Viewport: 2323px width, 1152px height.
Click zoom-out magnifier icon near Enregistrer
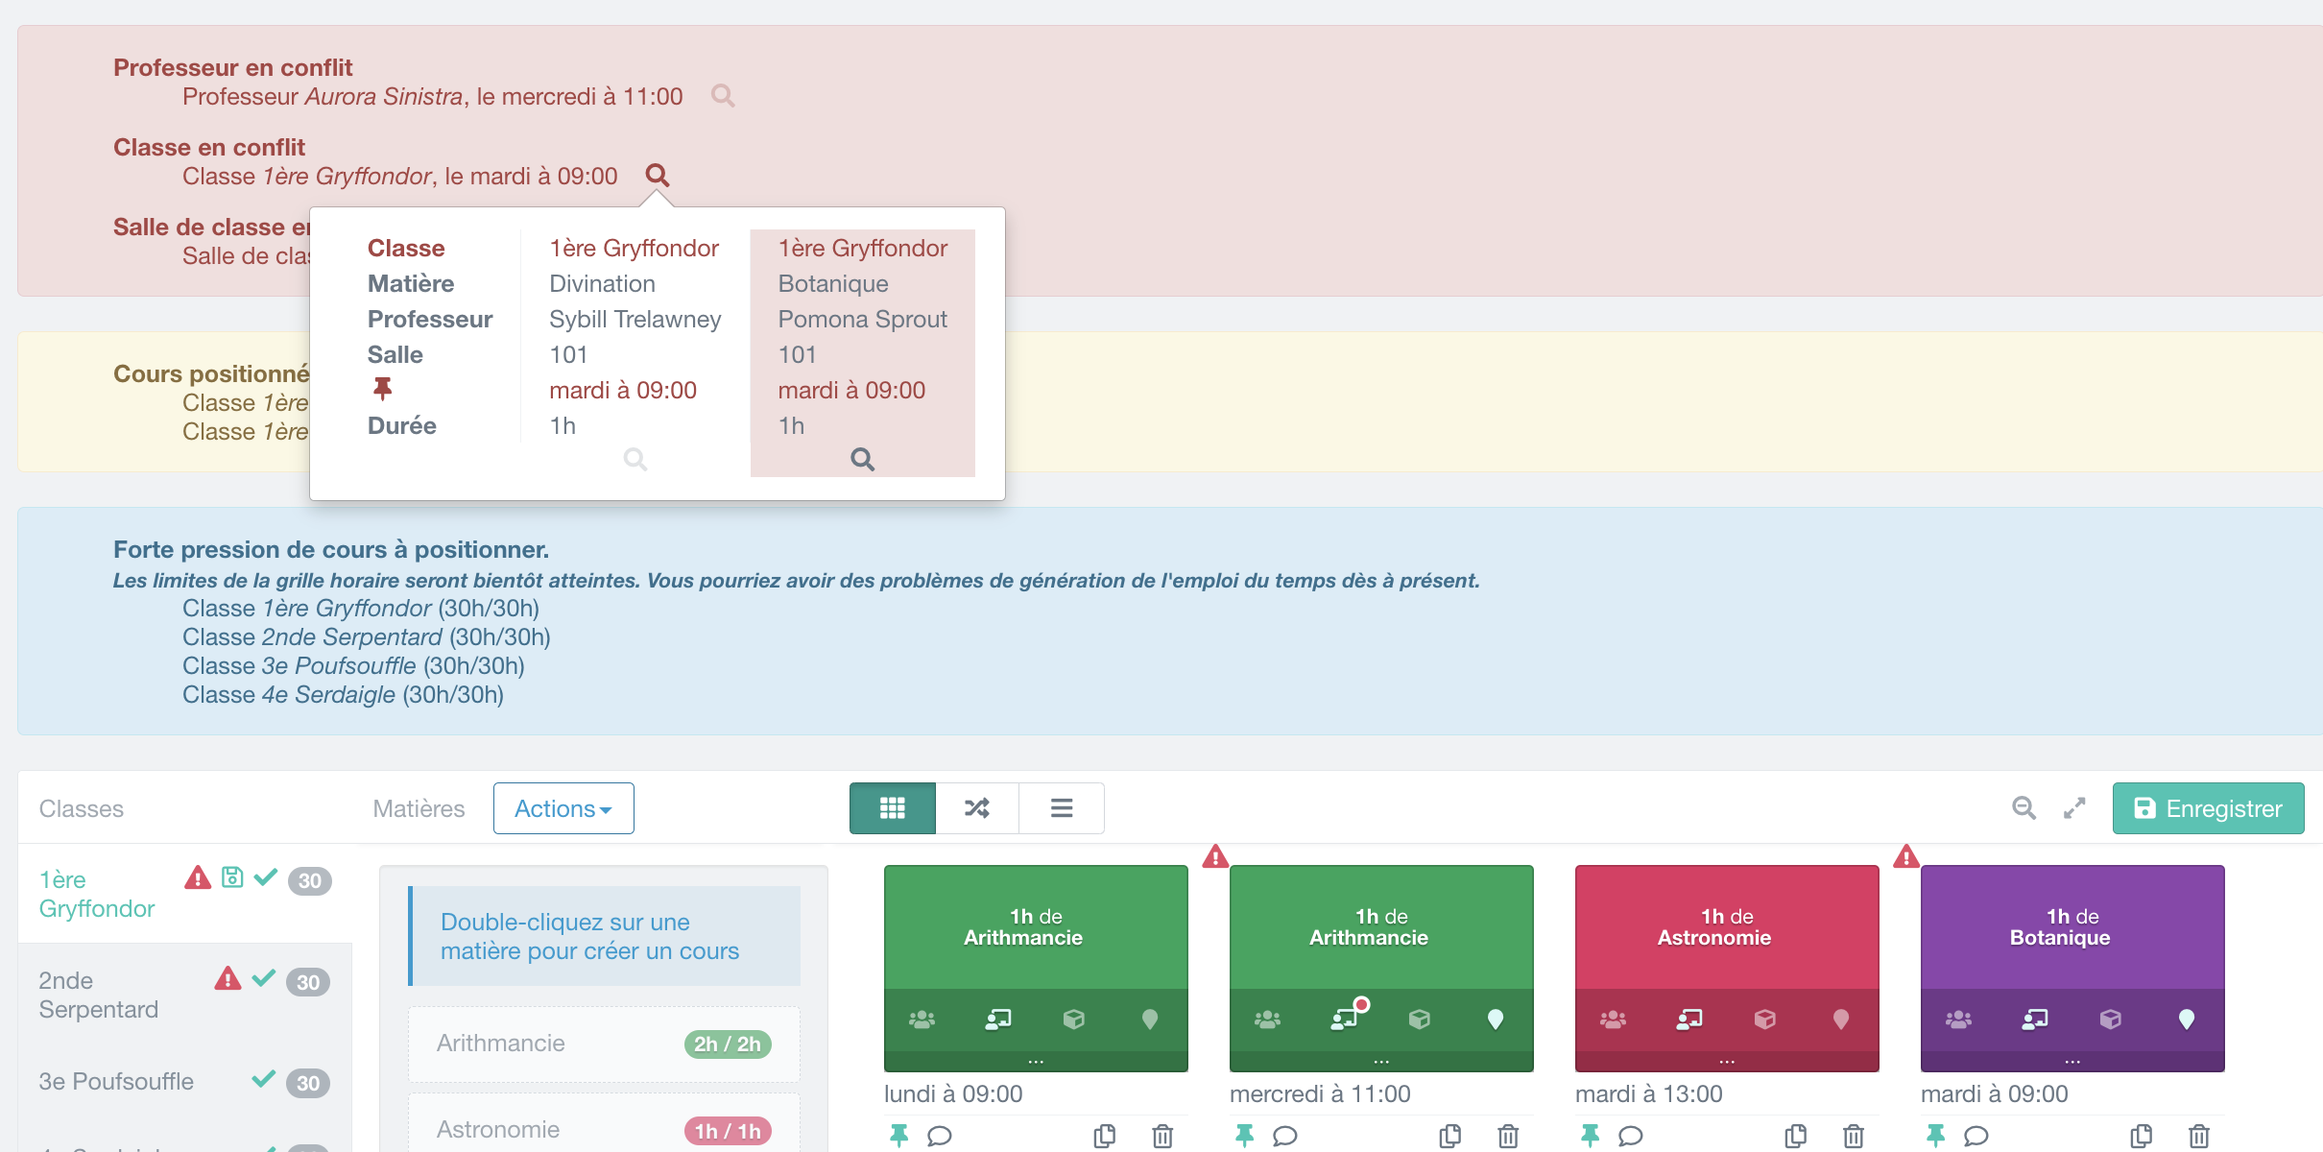coord(2024,808)
